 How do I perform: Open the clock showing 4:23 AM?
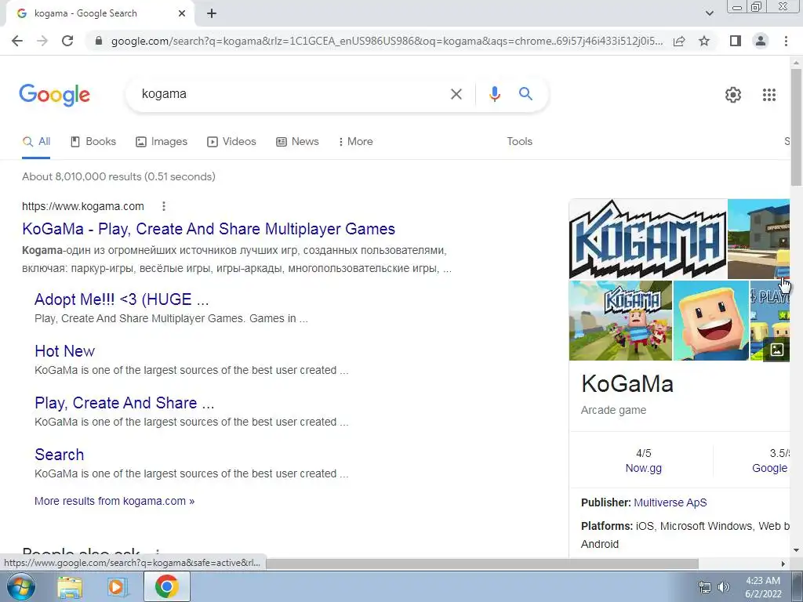[x=763, y=587]
